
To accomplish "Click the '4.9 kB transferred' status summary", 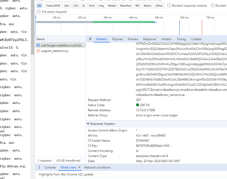I will pos(68,161).
